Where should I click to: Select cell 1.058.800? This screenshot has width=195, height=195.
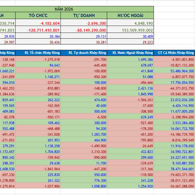(x=84, y=186)
